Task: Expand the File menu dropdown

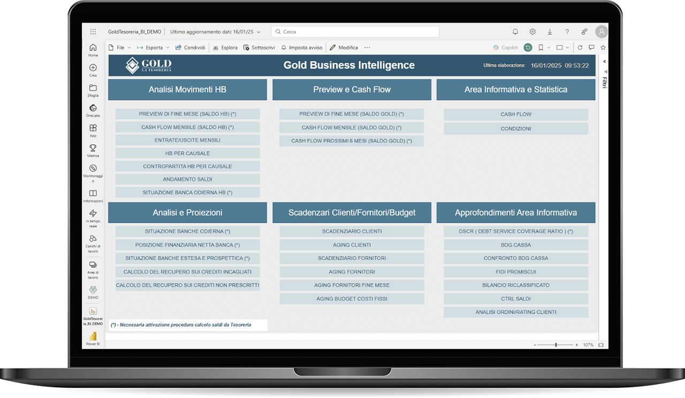Action: point(129,48)
